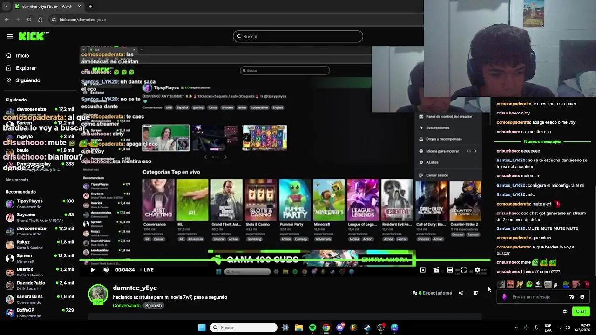Click the Spanish language tag
Screen dimensions: 596x335
click(153, 306)
